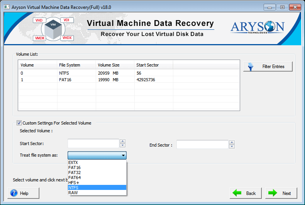Go Back to the previous step
The width and height of the screenshot is (305, 205).
point(246,193)
